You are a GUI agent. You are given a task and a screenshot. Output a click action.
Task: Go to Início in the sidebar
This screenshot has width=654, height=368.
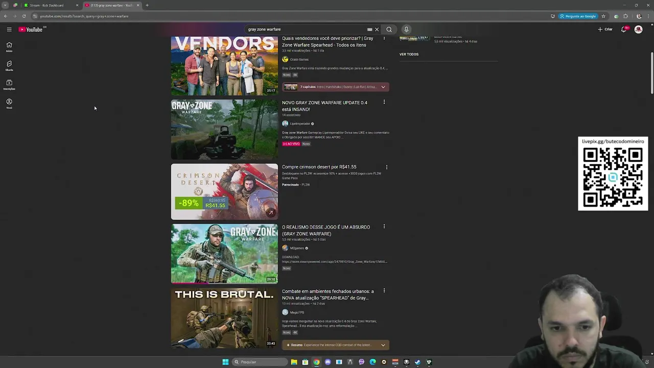pyautogui.click(x=9, y=47)
